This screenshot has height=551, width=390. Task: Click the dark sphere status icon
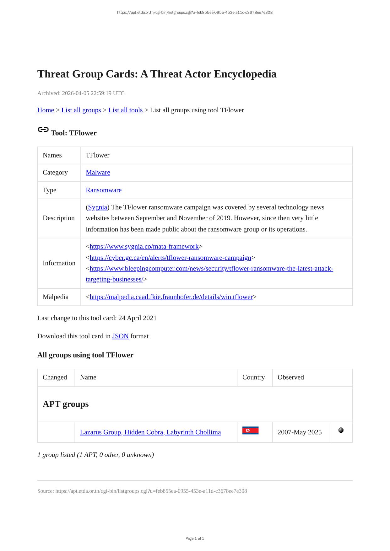341,430
